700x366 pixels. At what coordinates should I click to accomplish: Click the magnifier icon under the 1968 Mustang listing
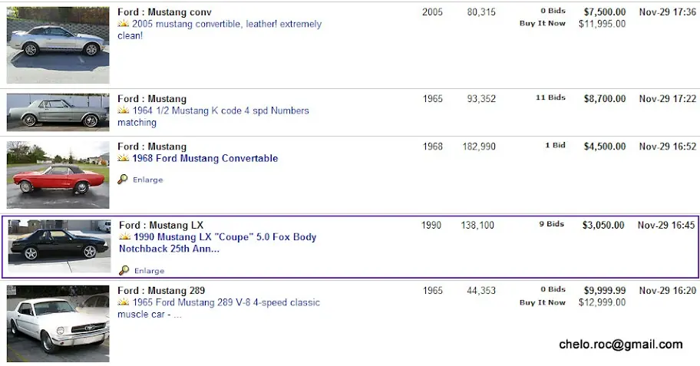point(123,180)
